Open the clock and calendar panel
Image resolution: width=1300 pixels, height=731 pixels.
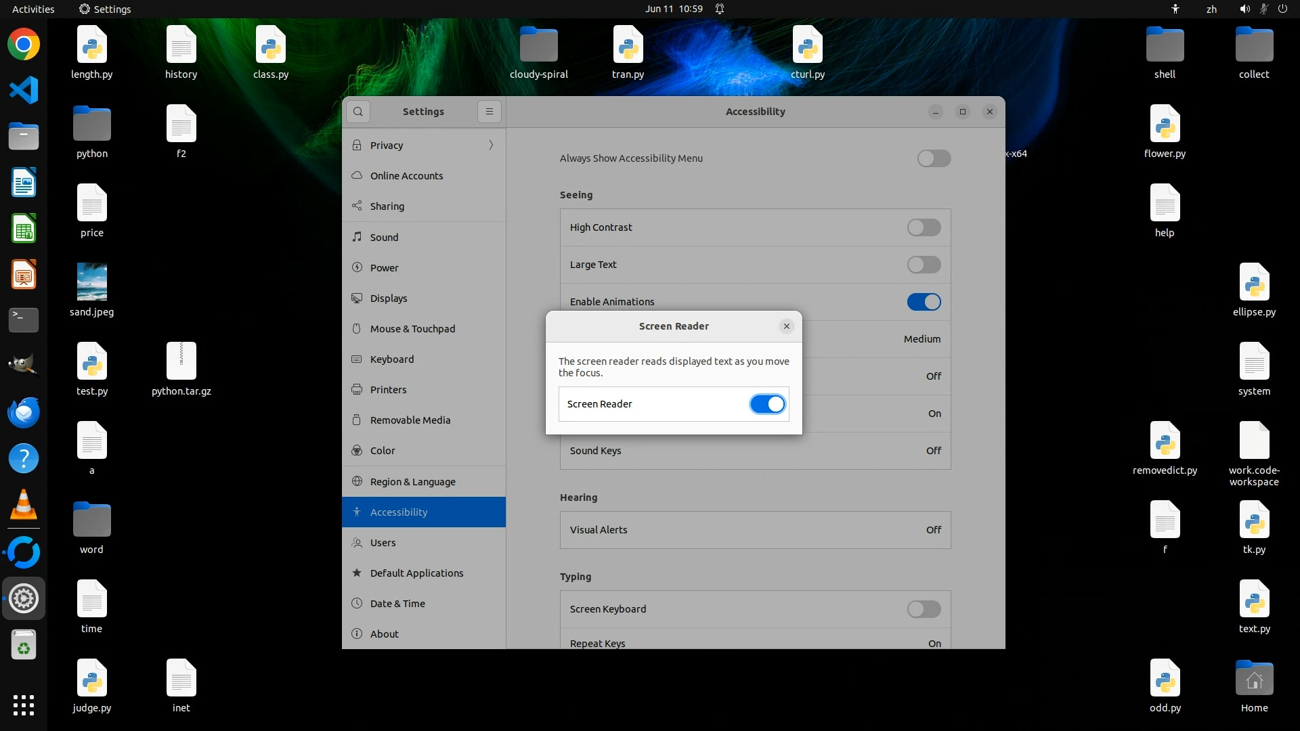pos(673,9)
